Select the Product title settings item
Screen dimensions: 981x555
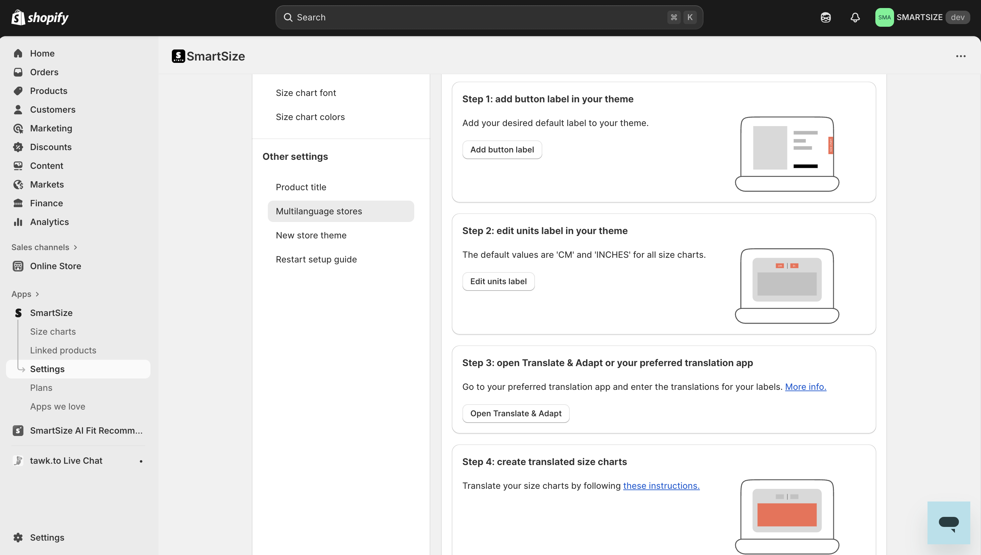click(301, 187)
